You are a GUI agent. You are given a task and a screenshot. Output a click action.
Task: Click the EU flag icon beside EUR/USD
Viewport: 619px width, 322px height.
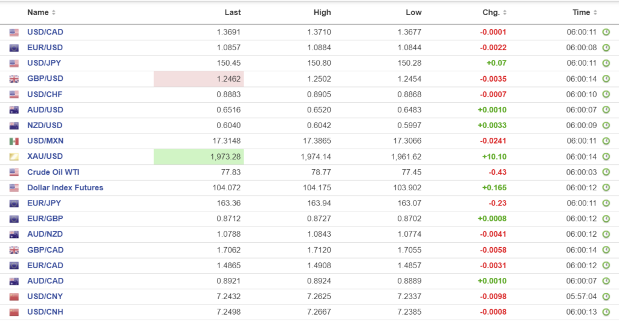pyautogui.click(x=14, y=48)
